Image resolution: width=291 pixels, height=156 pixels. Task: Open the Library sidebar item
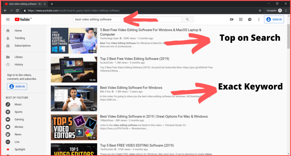point(24,57)
